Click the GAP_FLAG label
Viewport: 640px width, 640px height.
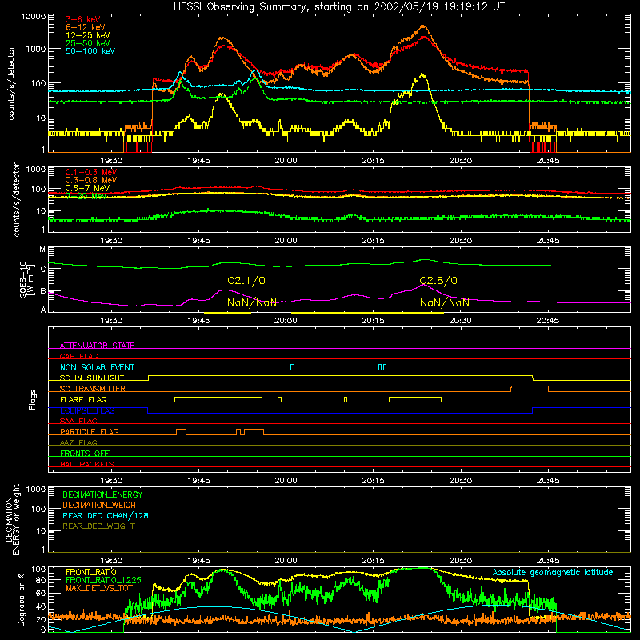[x=78, y=356]
